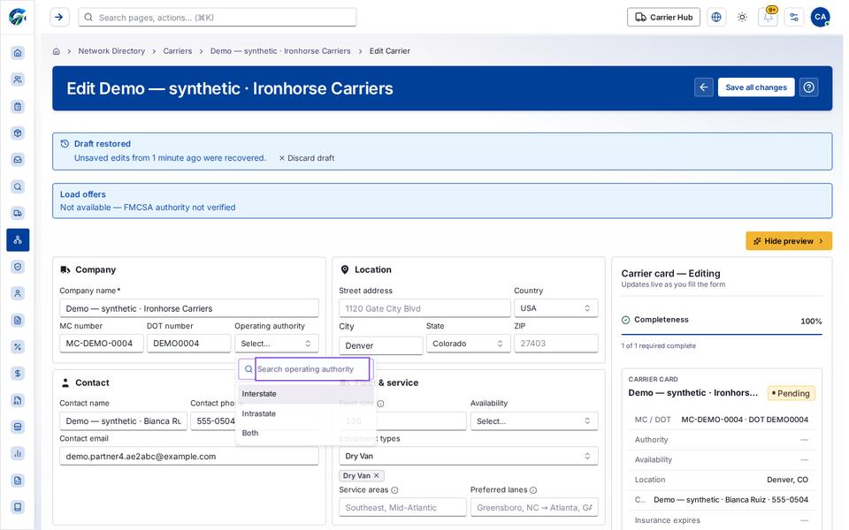This screenshot has height=530, width=849.
Task: Open the shield check sidebar icon
Action: point(18,267)
